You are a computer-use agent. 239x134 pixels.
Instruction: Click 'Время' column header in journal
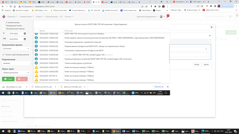[42, 31]
